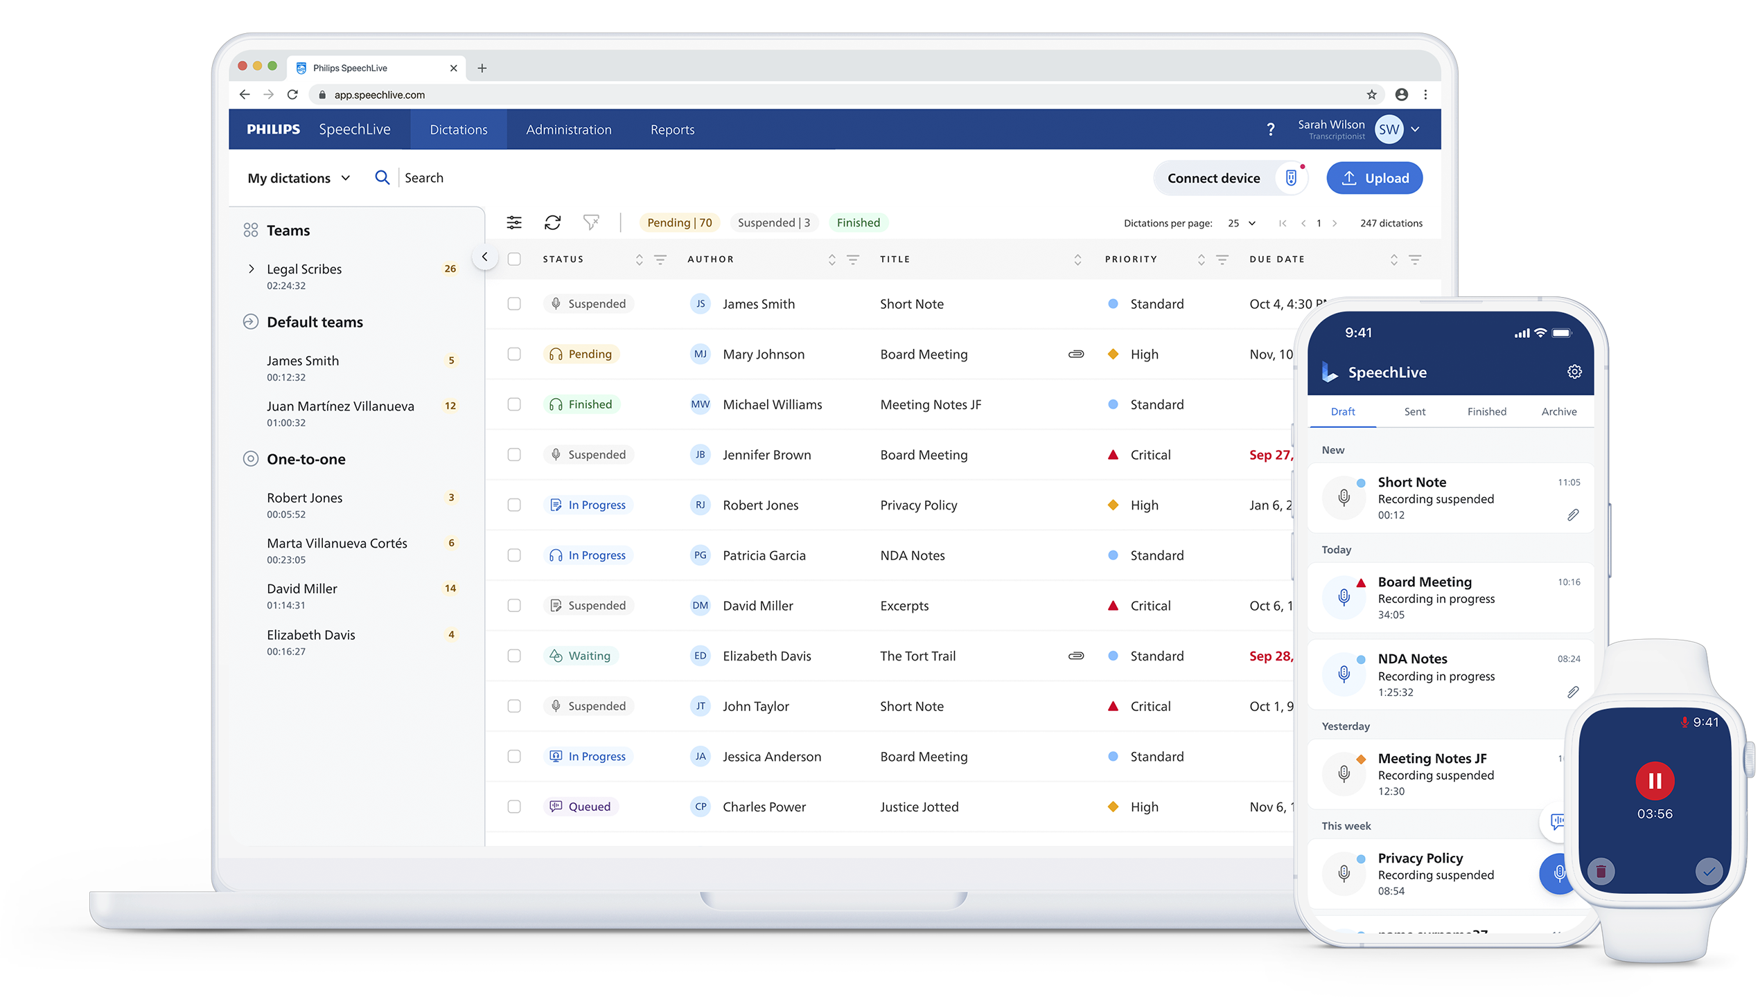This screenshot has width=1760, height=997.
Task: Filter by Suspended | 3 chip
Action: tap(773, 222)
